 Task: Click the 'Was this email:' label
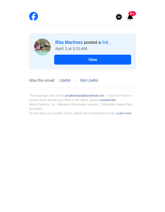pos(42,80)
